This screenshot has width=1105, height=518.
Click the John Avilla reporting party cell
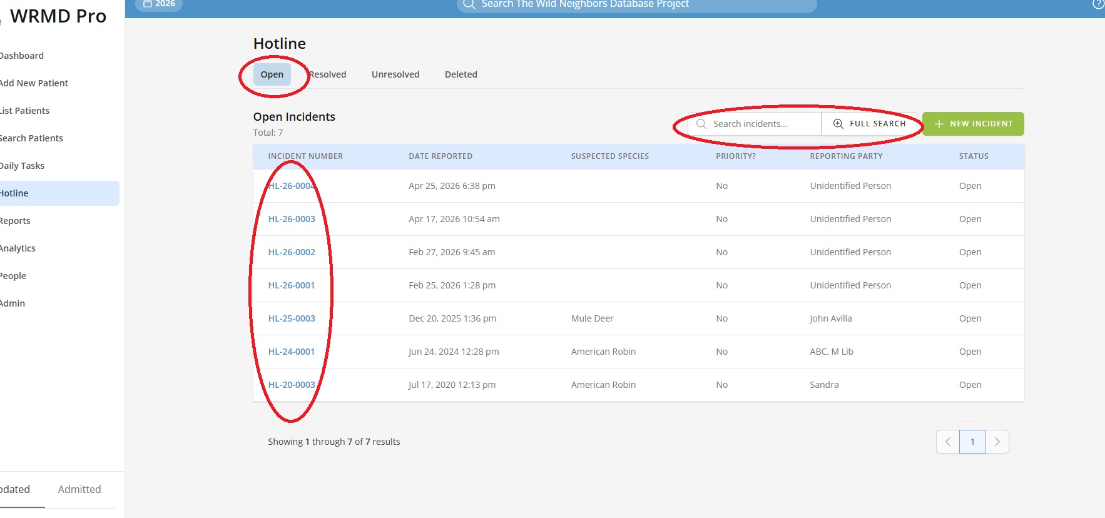830,318
